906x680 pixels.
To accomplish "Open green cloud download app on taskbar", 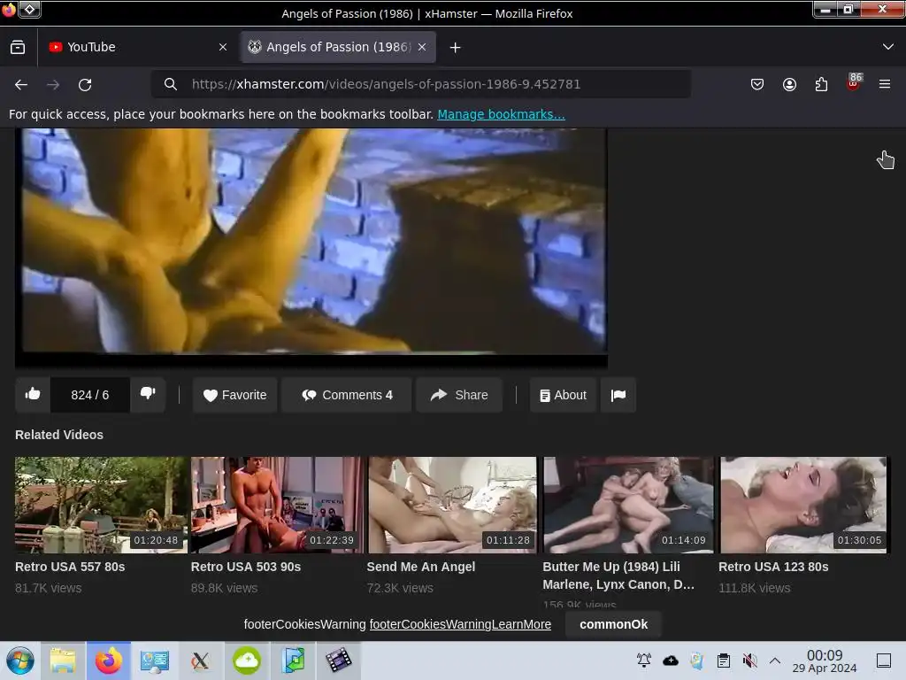I will (247, 661).
